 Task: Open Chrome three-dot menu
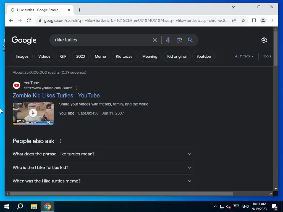pos(272,20)
